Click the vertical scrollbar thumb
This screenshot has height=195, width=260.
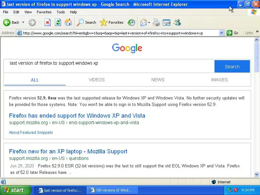pos(256,57)
